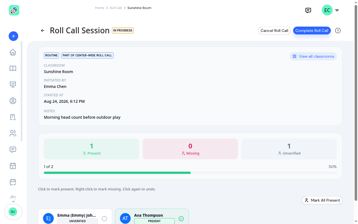Click Mark All Present button
Screen dimensions: 358x224
322,200
